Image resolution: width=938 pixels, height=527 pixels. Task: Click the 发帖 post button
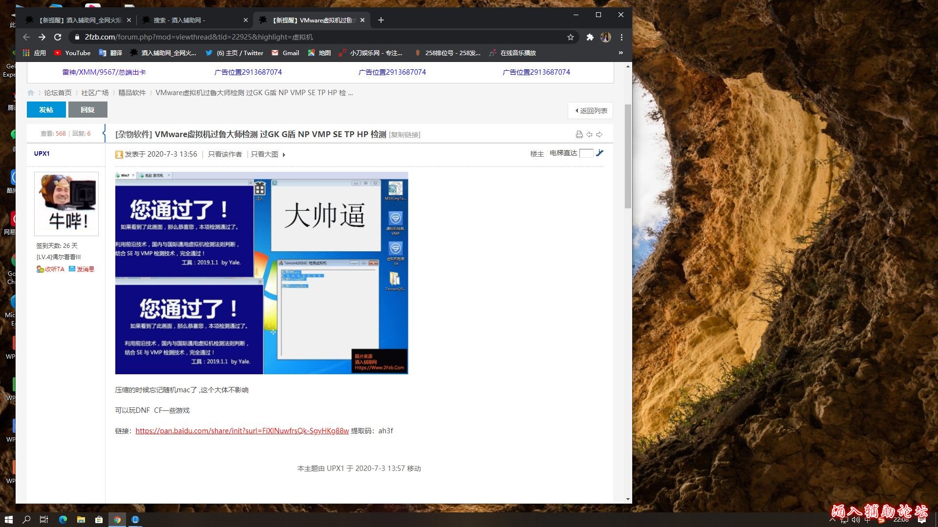pyautogui.click(x=46, y=110)
